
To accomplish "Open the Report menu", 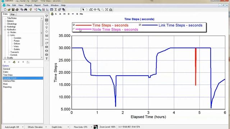I will pyautogui.click(x=37, y=5).
